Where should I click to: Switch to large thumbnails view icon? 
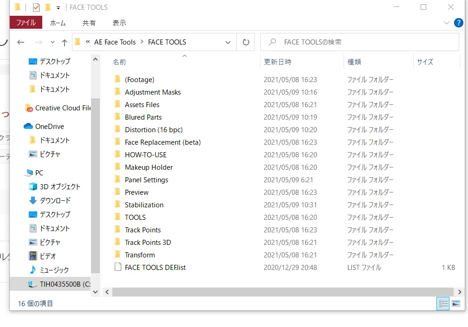456,303
